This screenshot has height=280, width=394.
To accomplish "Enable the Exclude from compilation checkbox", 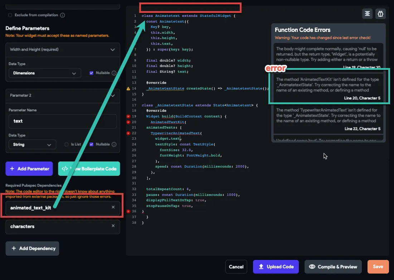I will [x=10, y=15].
